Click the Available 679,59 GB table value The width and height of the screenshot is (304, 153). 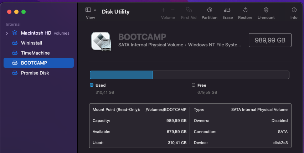tap(177, 132)
